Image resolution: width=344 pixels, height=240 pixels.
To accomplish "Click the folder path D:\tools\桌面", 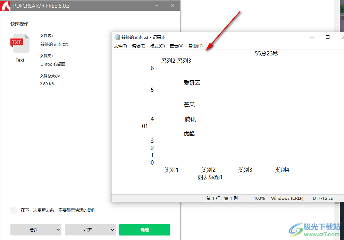I will click(x=53, y=64).
